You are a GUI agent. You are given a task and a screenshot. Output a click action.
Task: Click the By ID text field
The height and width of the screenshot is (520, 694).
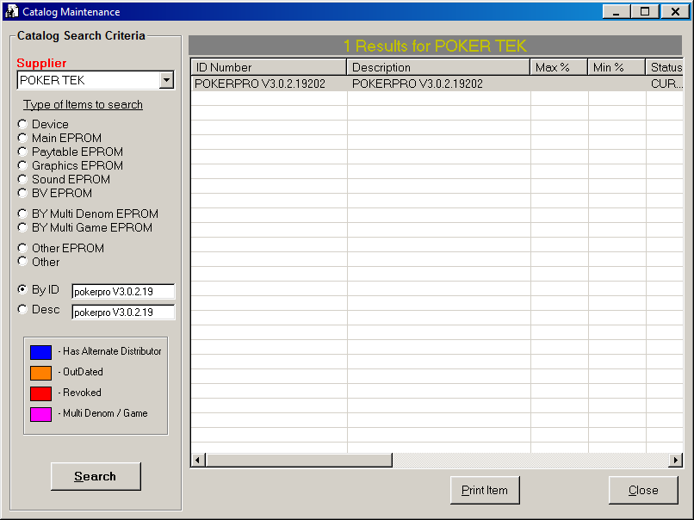point(123,292)
